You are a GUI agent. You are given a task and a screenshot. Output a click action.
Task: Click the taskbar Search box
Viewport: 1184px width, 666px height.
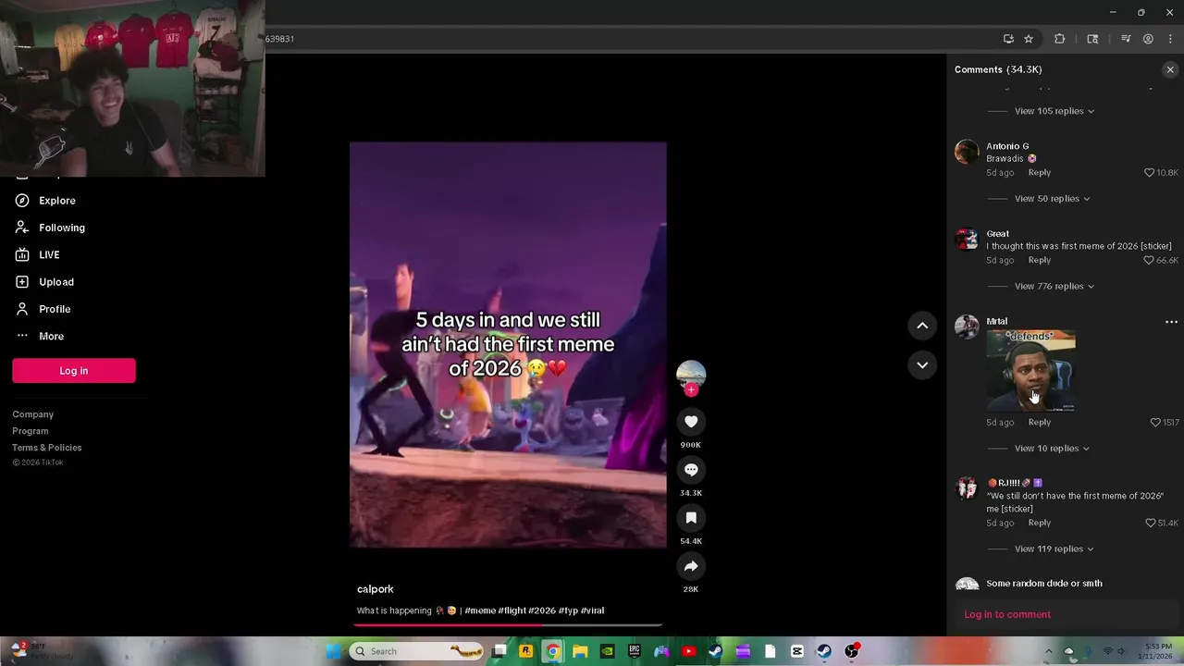[416, 651]
